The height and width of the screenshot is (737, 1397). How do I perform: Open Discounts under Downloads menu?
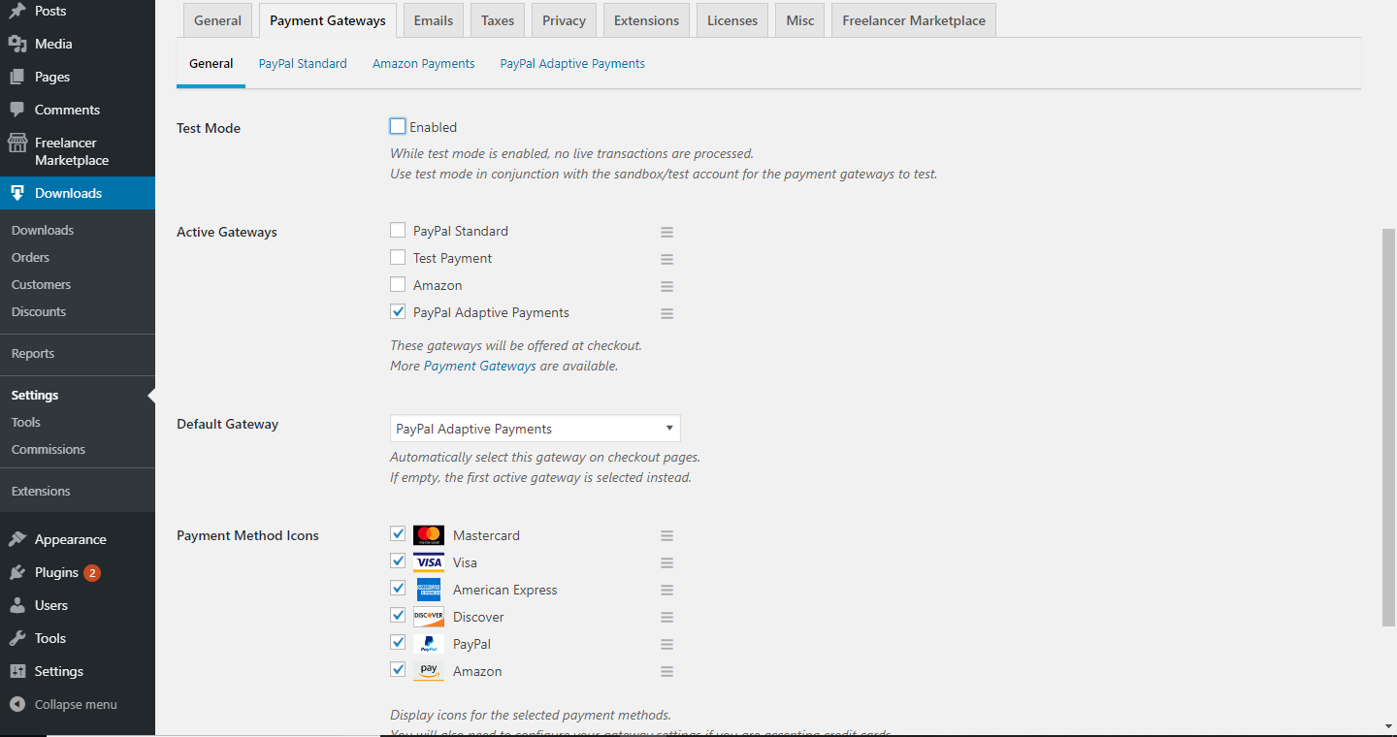(39, 311)
